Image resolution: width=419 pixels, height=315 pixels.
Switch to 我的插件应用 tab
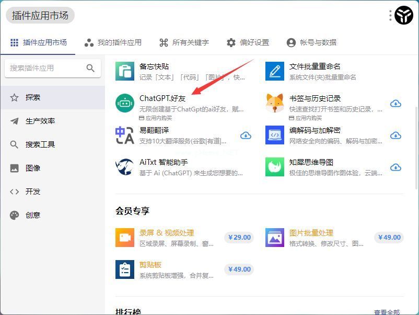(113, 42)
